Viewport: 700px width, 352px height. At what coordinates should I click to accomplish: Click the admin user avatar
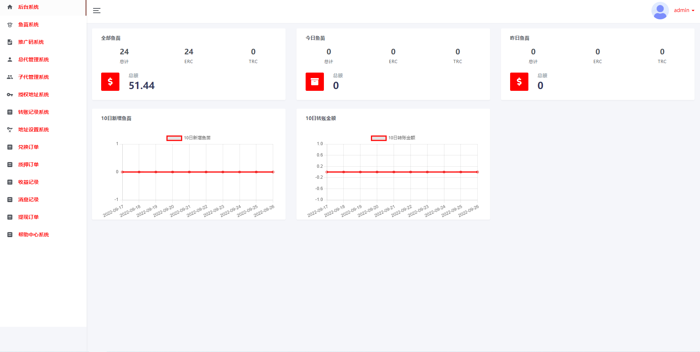[660, 11]
